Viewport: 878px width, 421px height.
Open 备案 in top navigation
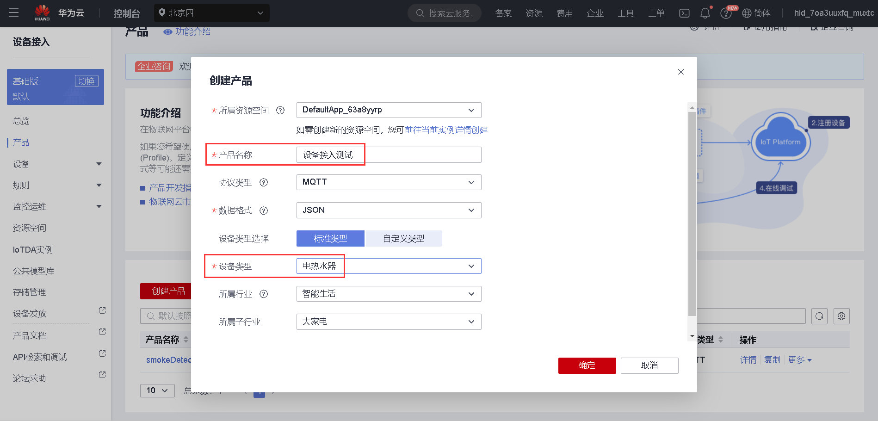(503, 13)
